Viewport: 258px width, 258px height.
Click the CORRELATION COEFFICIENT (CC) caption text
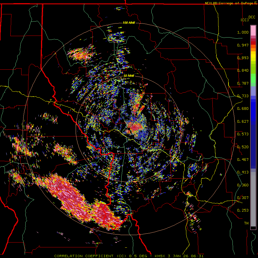coord(90,256)
